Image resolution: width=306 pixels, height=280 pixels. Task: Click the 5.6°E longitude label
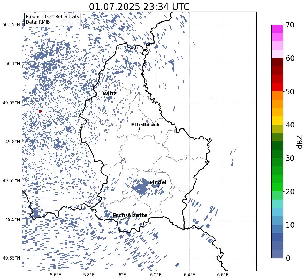56,275
